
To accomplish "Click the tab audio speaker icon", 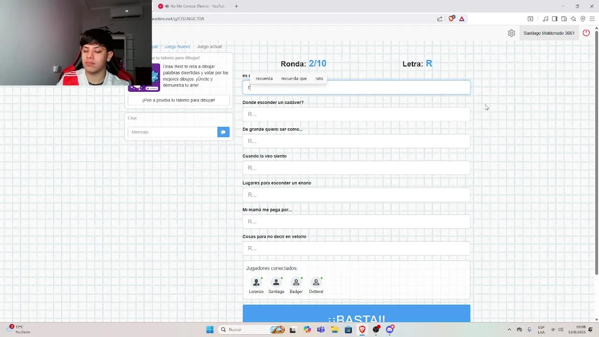I will point(167,6).
